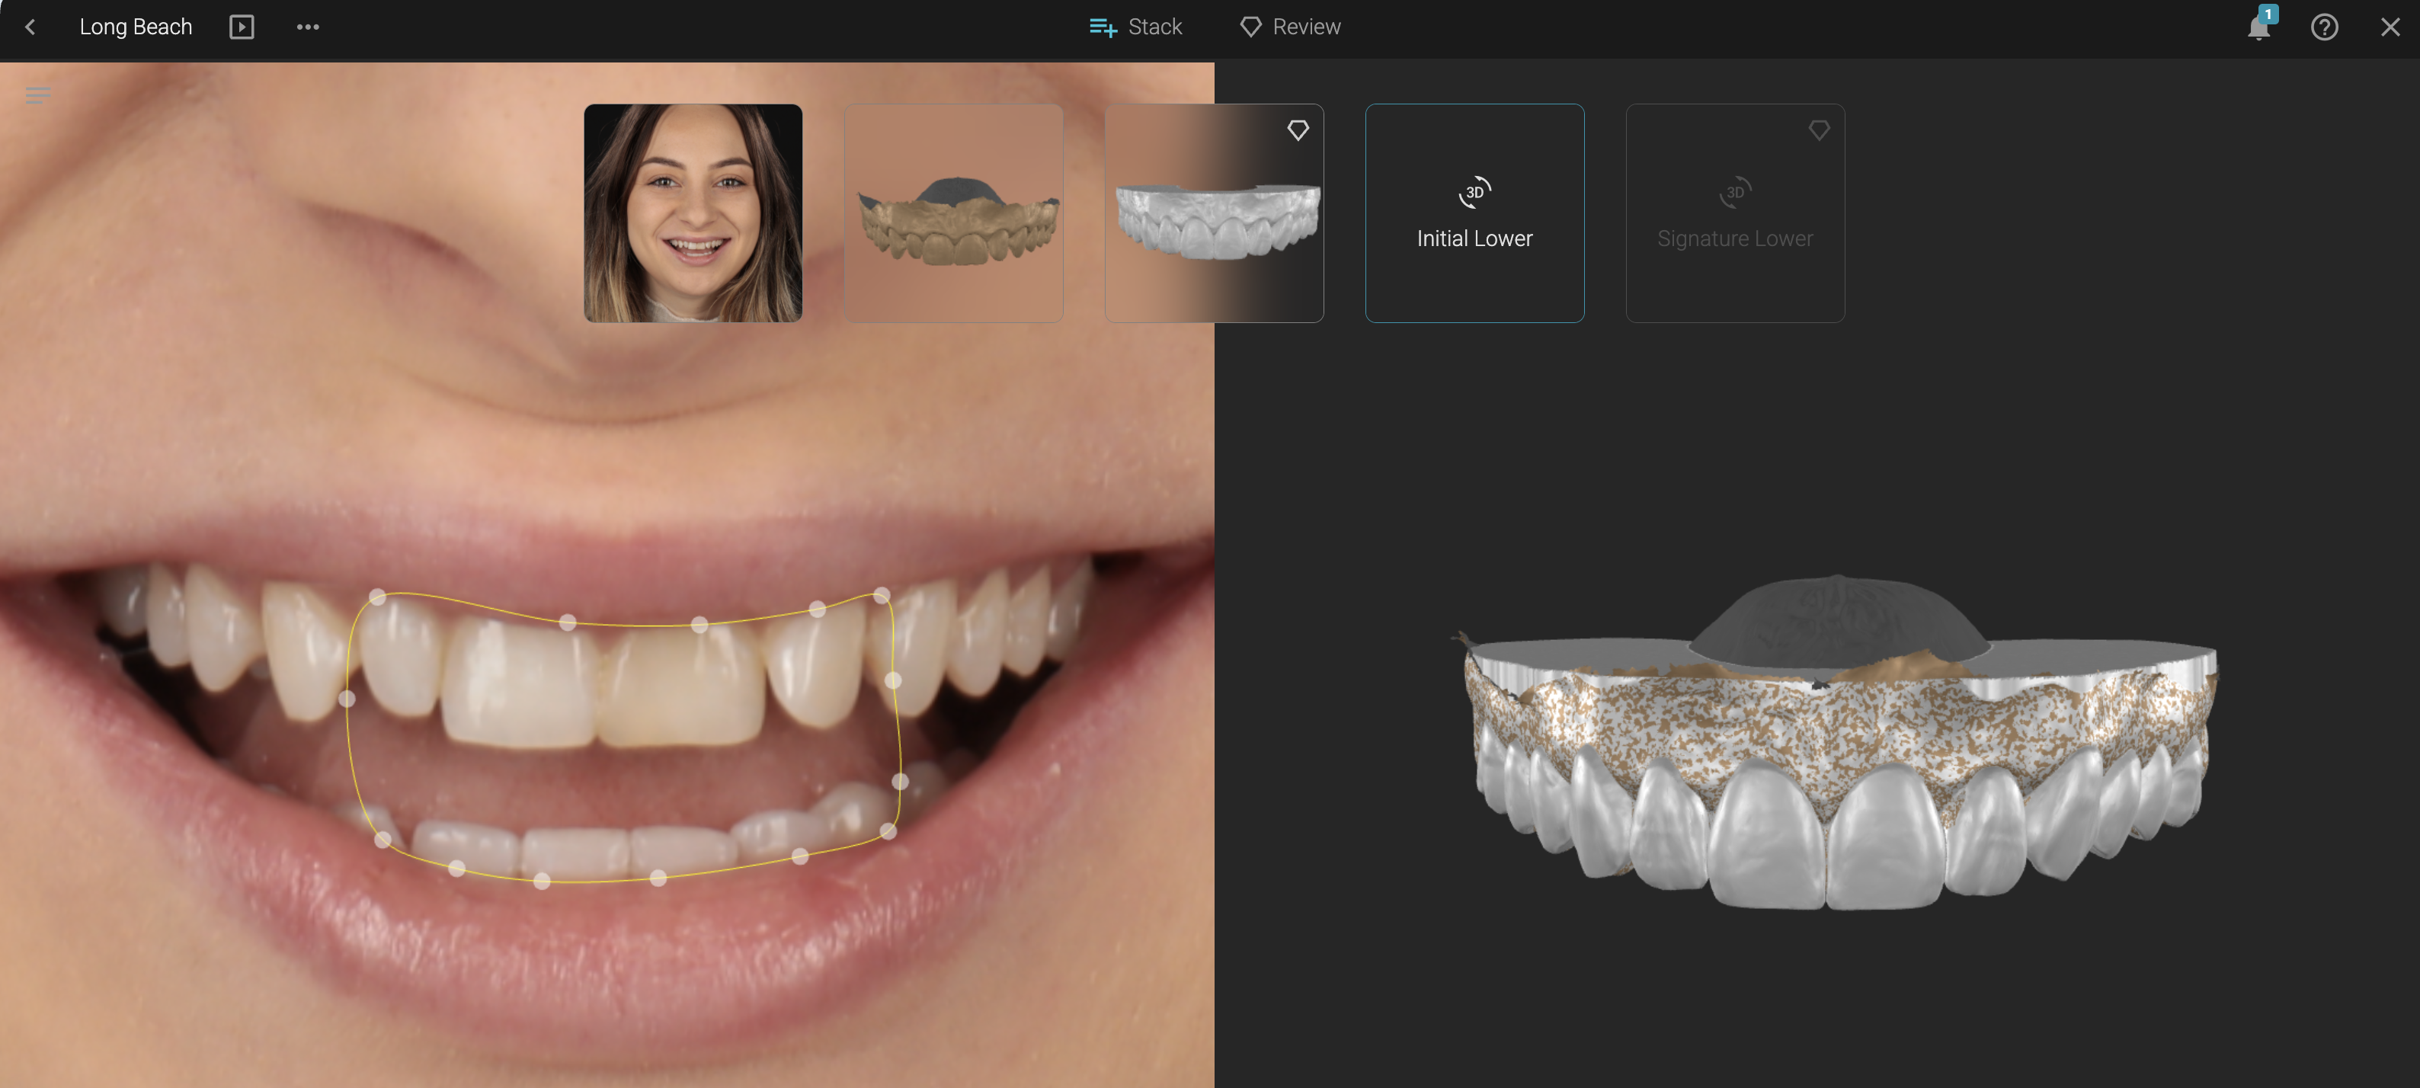Expand the hamburger side menu

tap(37, 95)
